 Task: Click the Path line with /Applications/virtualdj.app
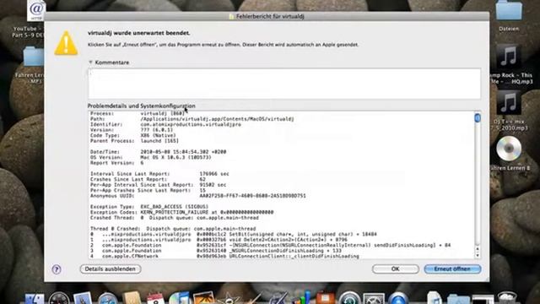192,119
